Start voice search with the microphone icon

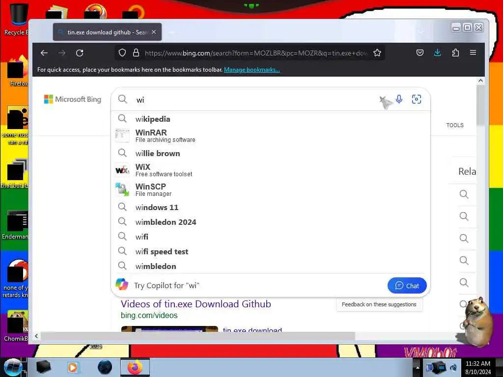point(399,99)
